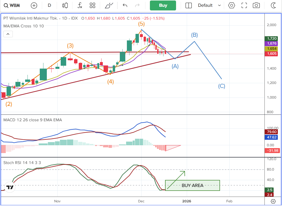Click the 2.5 Stoch RSI value label
This screenshot has height=206, width=282.
coord(269,190)
